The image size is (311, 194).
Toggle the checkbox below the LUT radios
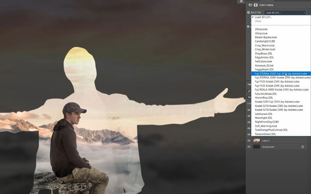tap(248, 27)
